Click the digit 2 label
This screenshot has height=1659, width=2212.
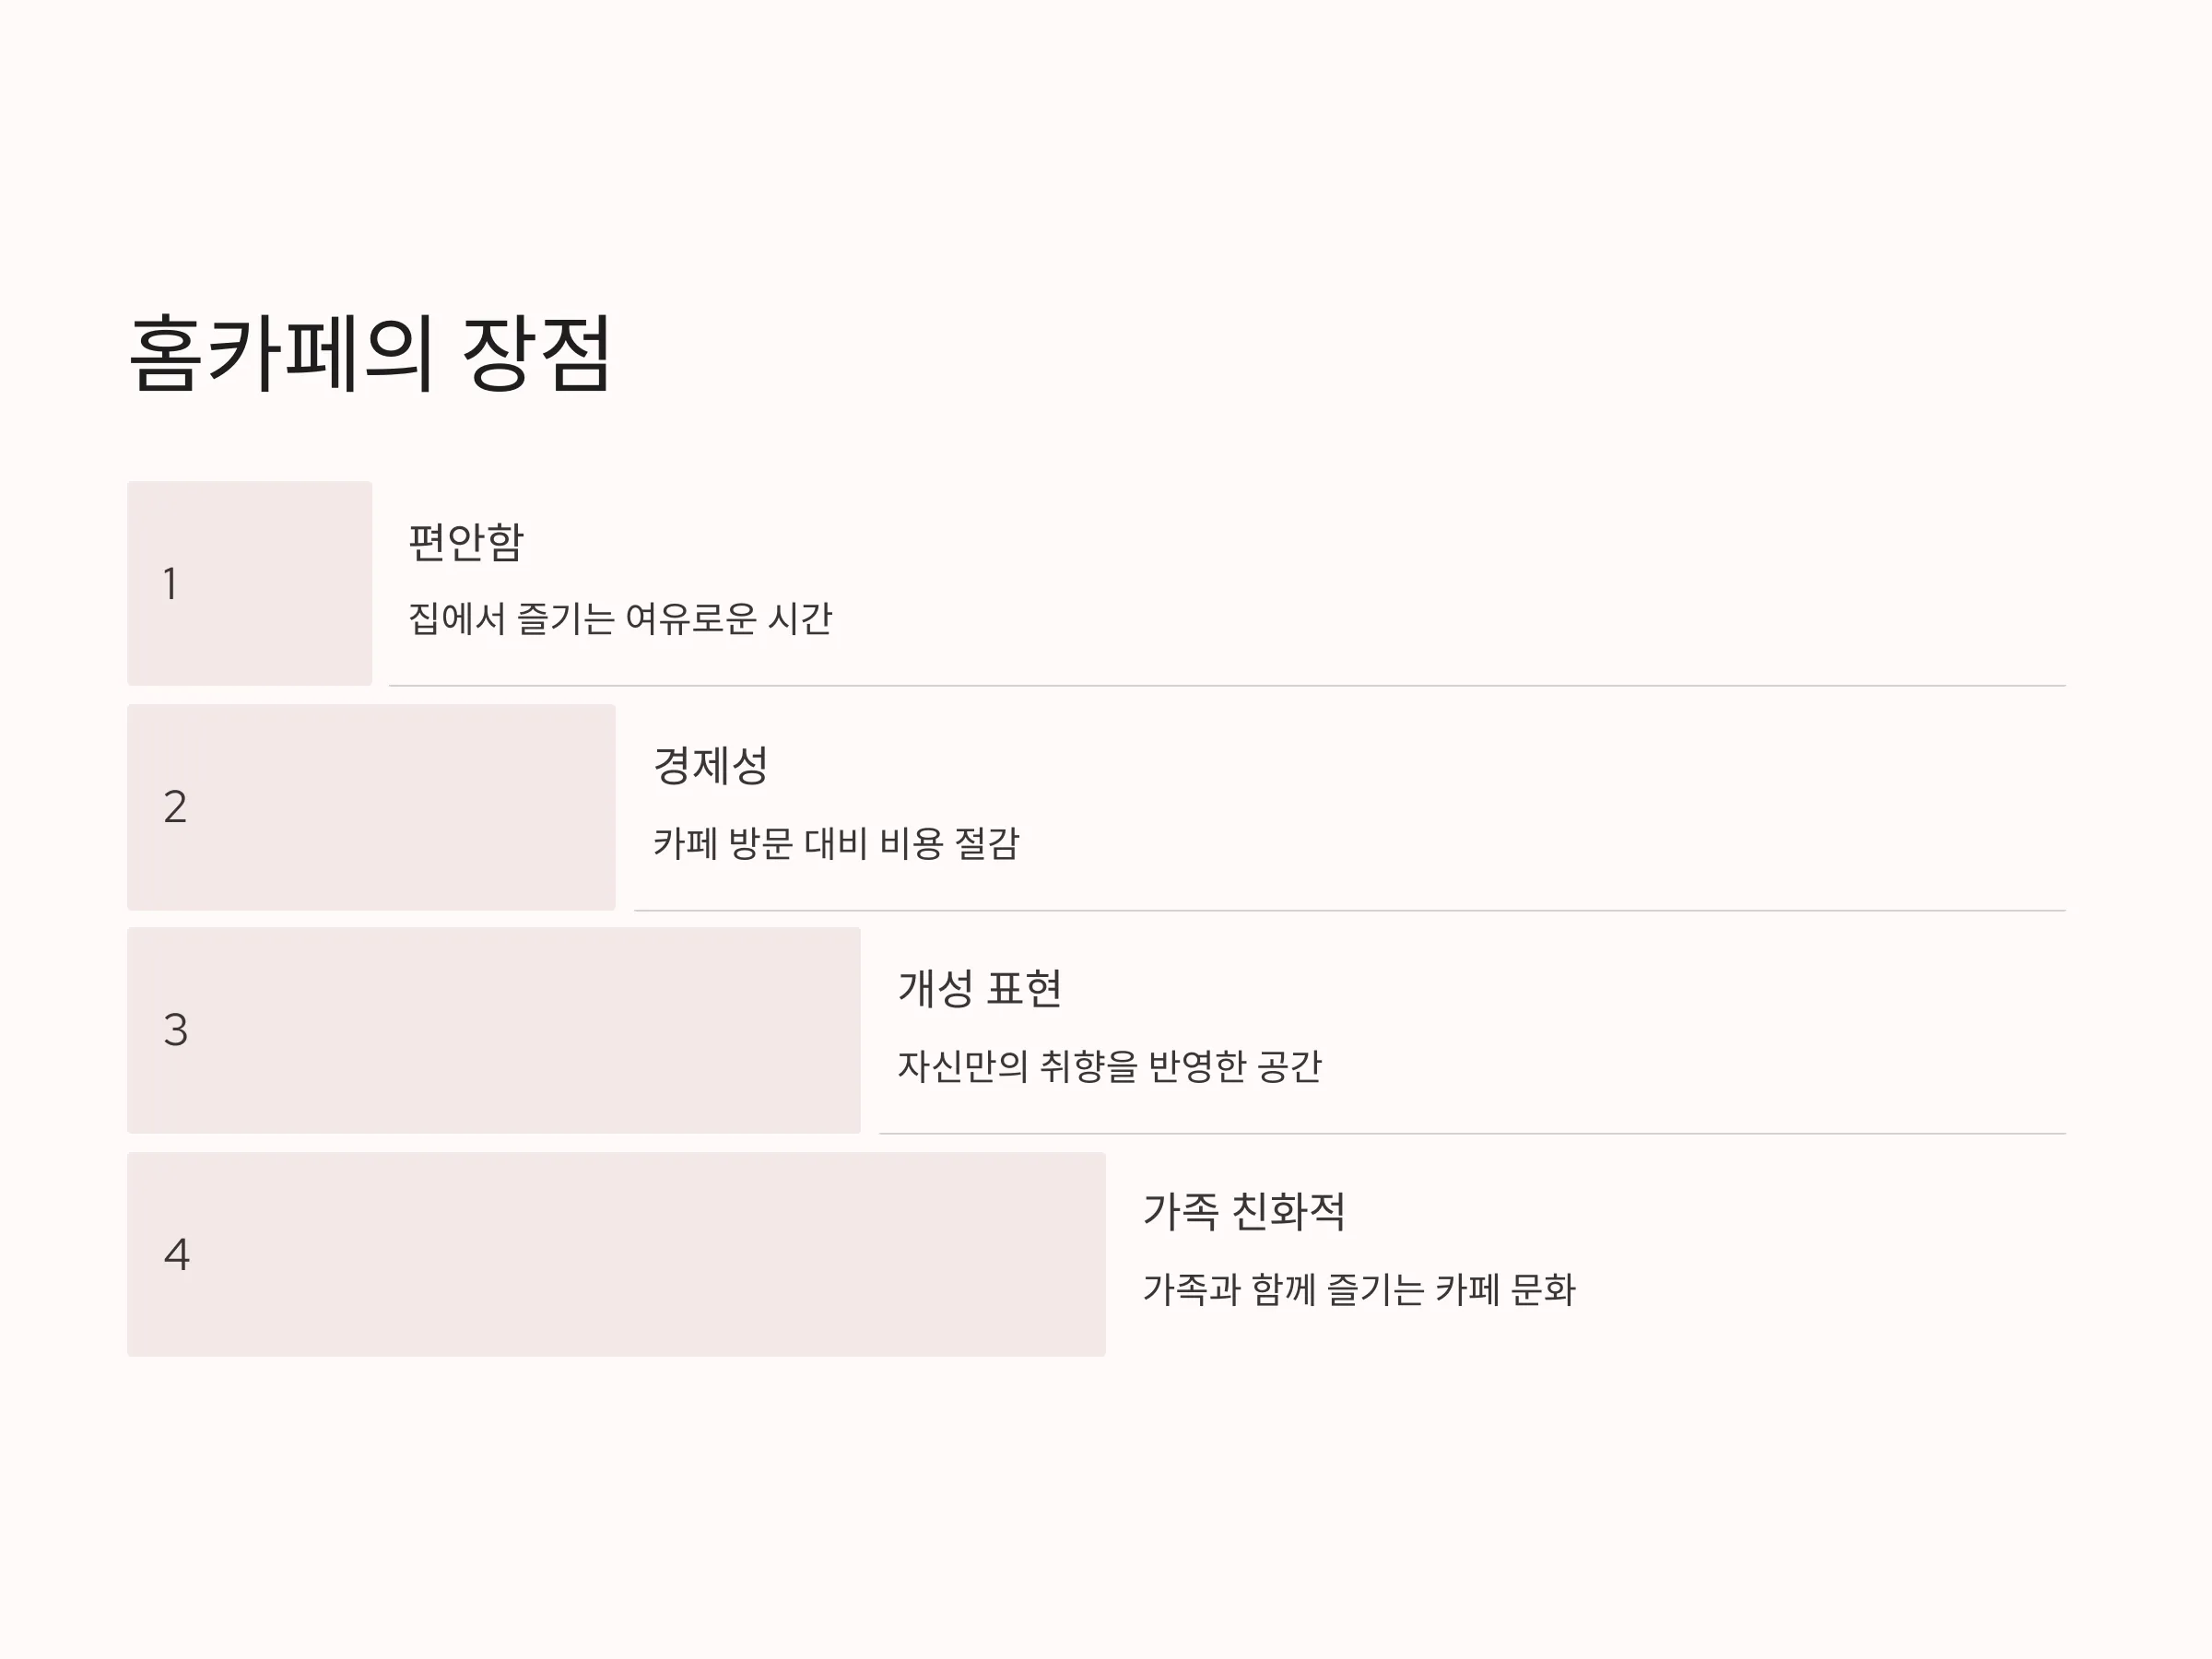tap(175, 807)
